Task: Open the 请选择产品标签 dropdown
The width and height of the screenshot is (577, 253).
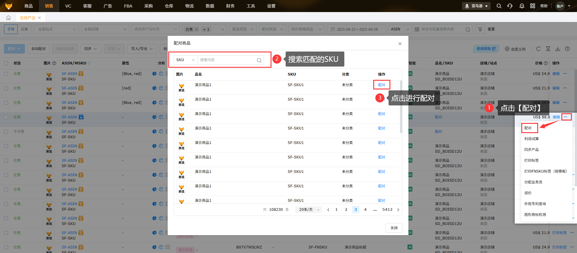Action: (x=156, y=29)
